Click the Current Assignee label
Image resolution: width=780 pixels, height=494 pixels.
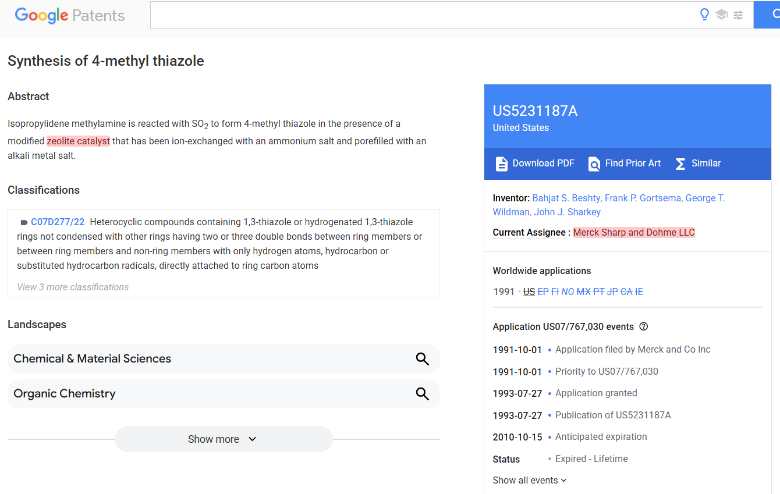[529, 233]
